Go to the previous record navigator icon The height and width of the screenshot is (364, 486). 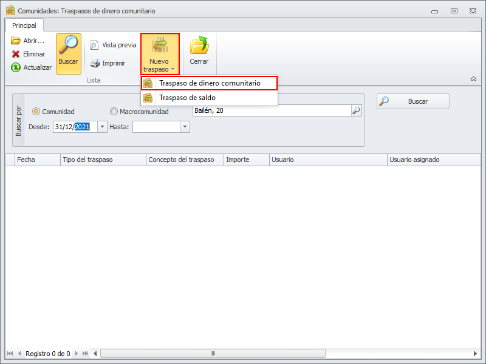19,354
